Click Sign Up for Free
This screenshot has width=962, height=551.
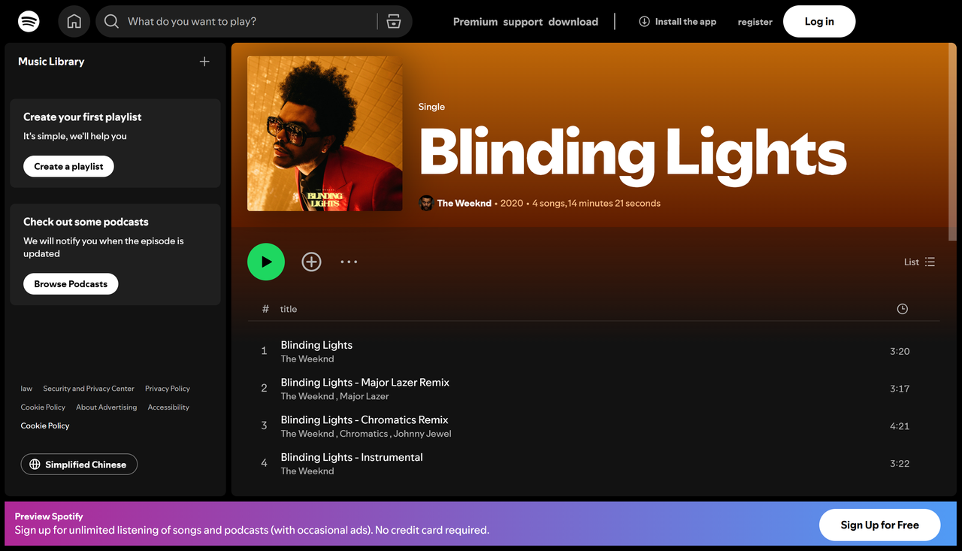[879, 525]
